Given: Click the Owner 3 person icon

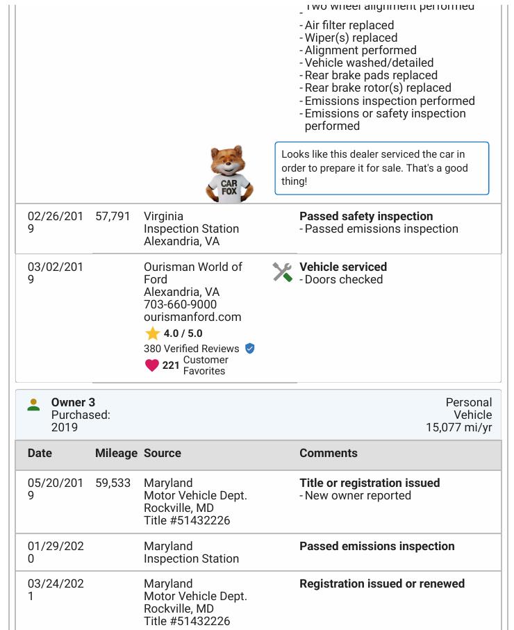Looking at the screenshot, I should (x=33, y=404).
